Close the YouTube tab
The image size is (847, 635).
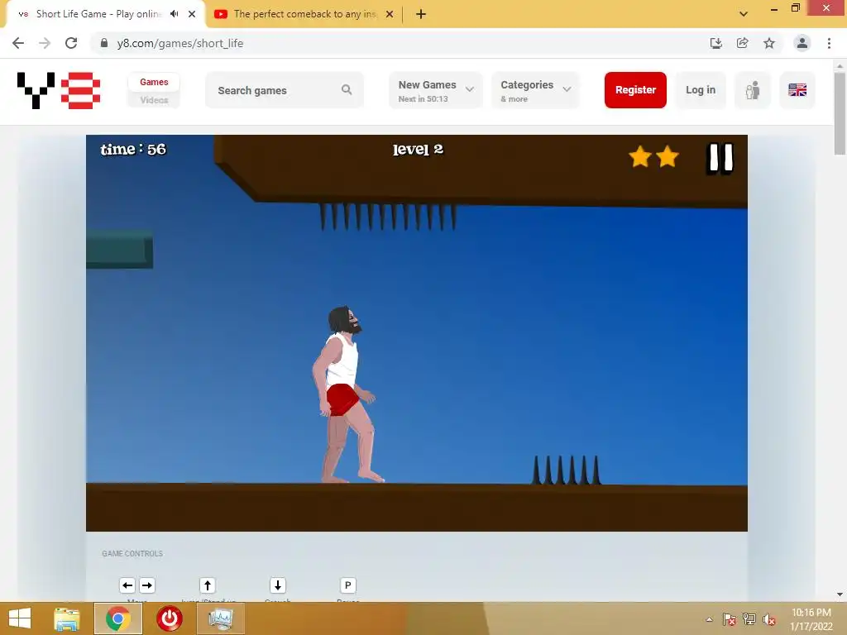390,14
